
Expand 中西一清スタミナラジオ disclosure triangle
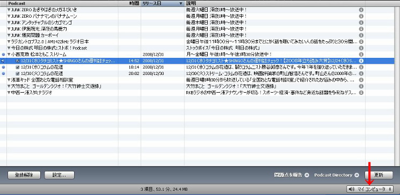9,93
